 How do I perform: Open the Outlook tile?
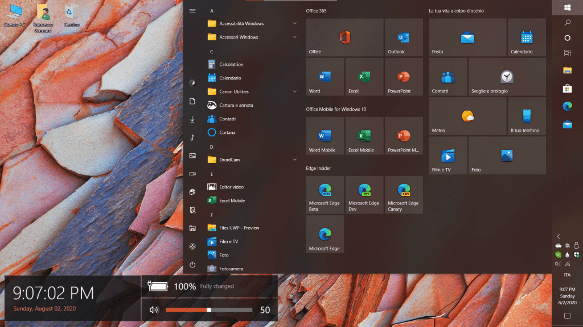[x=404, y=37]
